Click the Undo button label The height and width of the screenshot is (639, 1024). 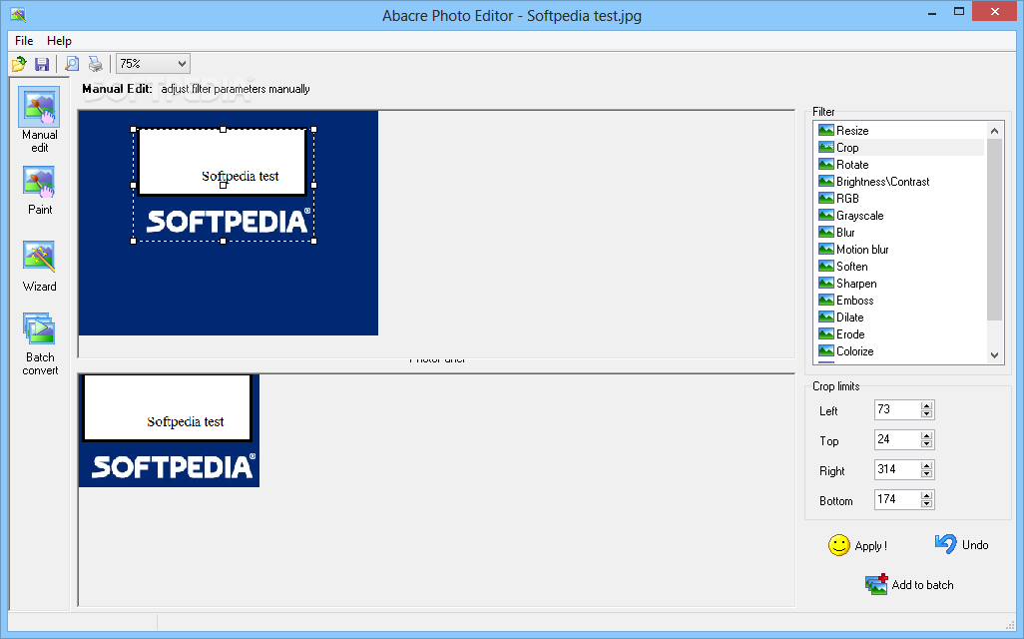tap(975, 545)
